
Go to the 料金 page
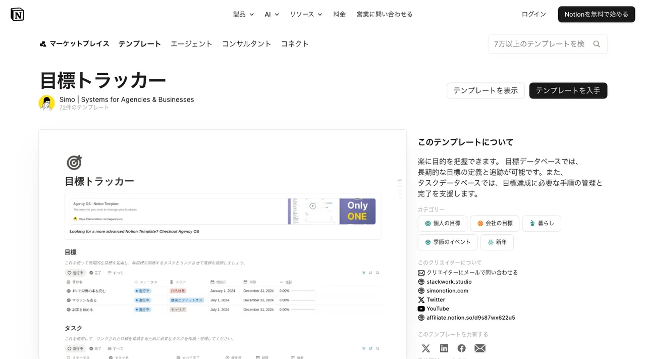pyautogui.click(x=340, y=14)
